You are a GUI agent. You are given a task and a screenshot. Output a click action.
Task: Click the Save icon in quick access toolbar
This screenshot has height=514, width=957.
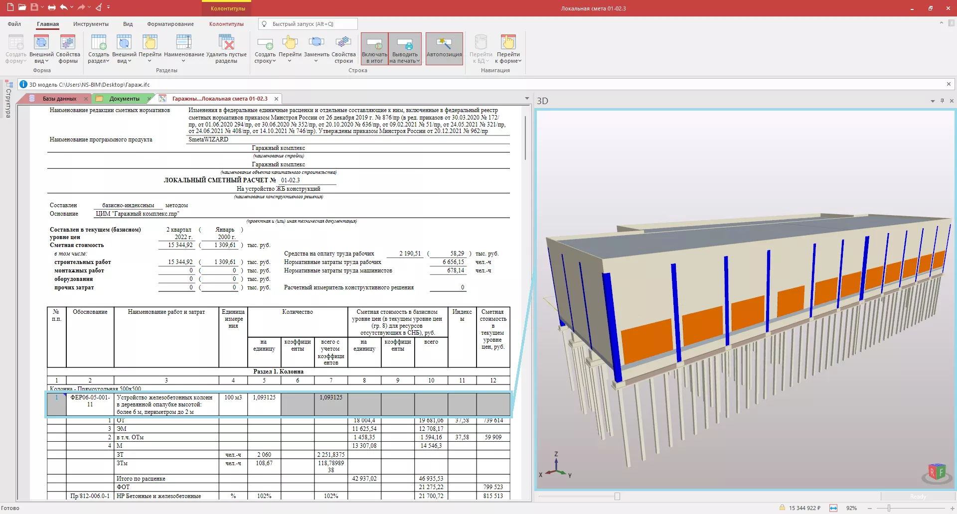click(x=34, y=7)
